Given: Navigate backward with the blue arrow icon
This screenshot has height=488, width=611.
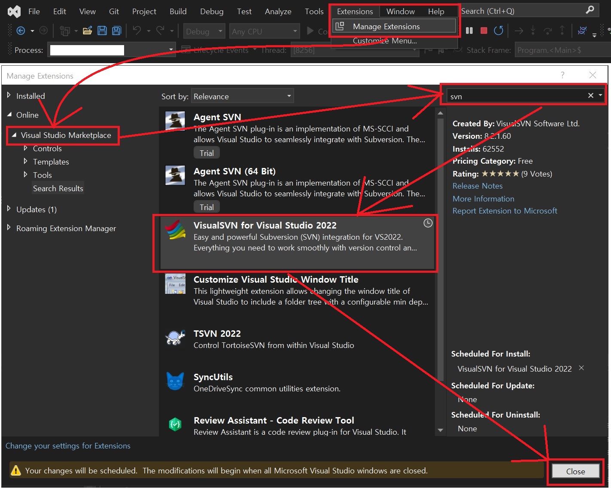Looking at the screenshot, I should click(21, 31).
